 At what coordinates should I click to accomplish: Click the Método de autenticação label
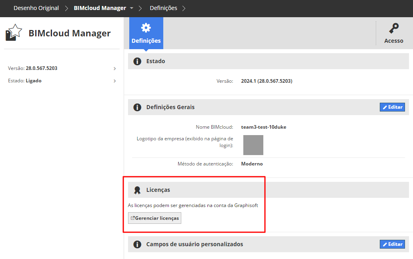(205, 164)
